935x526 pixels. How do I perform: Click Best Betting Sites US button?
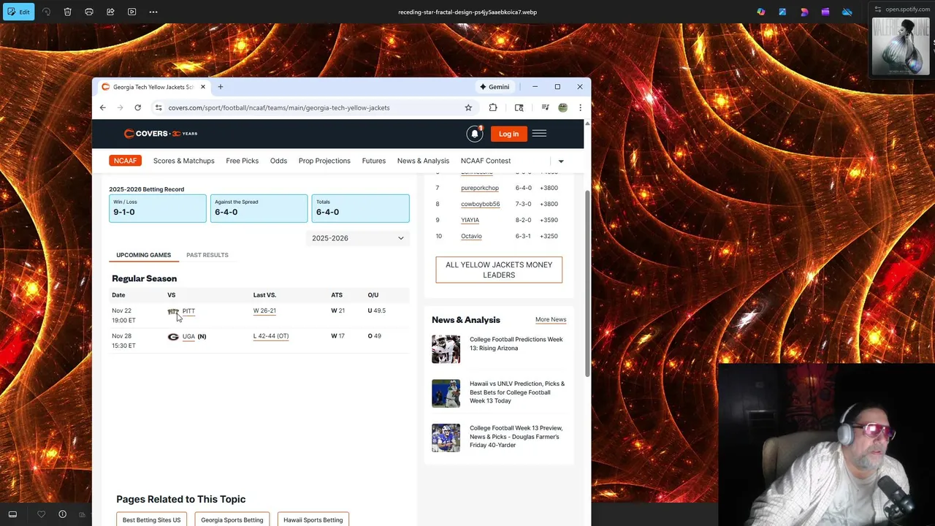(x=151, y=519)
